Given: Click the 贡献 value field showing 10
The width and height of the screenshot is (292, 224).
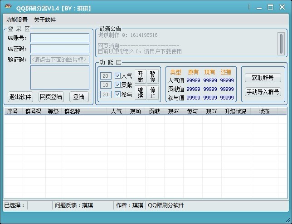Looking at the screenshot, I should (106, 85).
